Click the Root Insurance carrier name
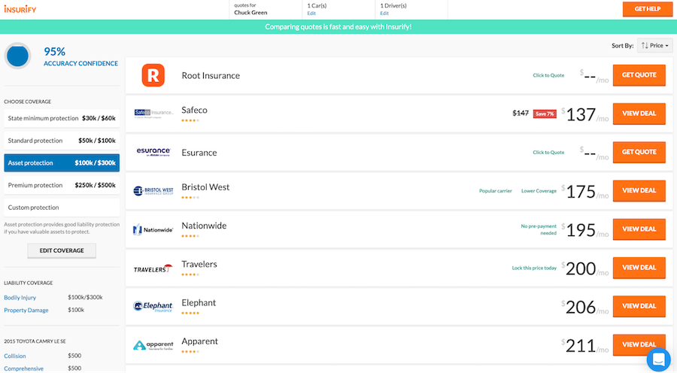This screenshot has width=677, height=373. point(211,75)
